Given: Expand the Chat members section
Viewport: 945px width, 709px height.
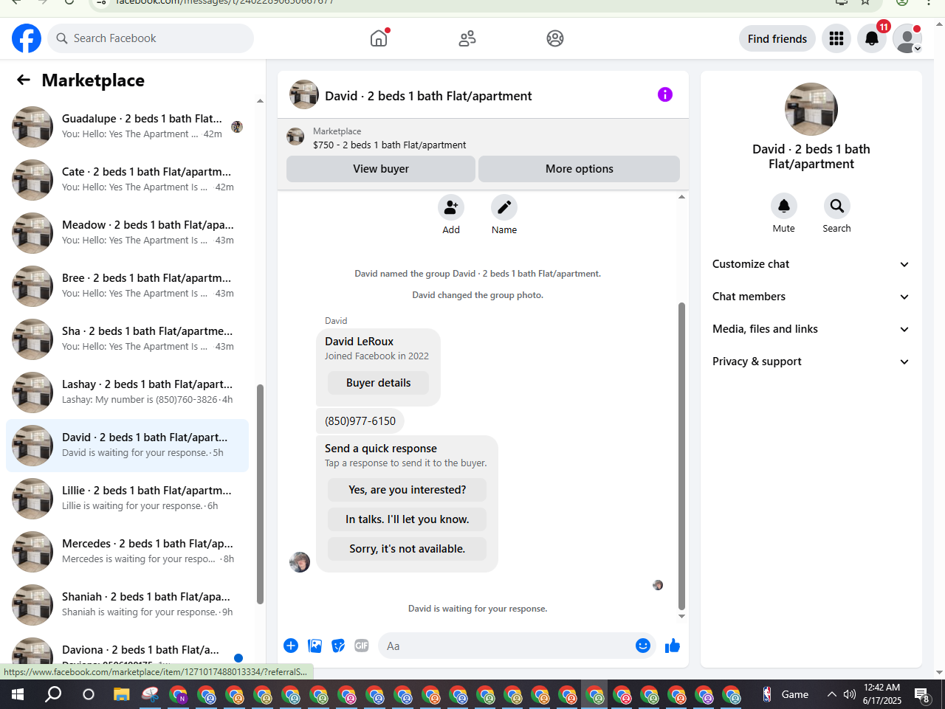Looking at the screenshot, I should tap(811, 297).
